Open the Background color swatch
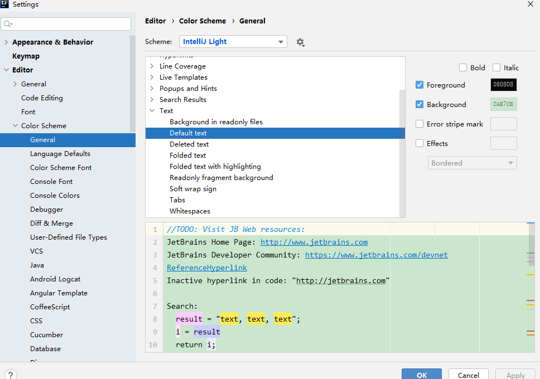The image size is (540, 379). coord(503,104)
